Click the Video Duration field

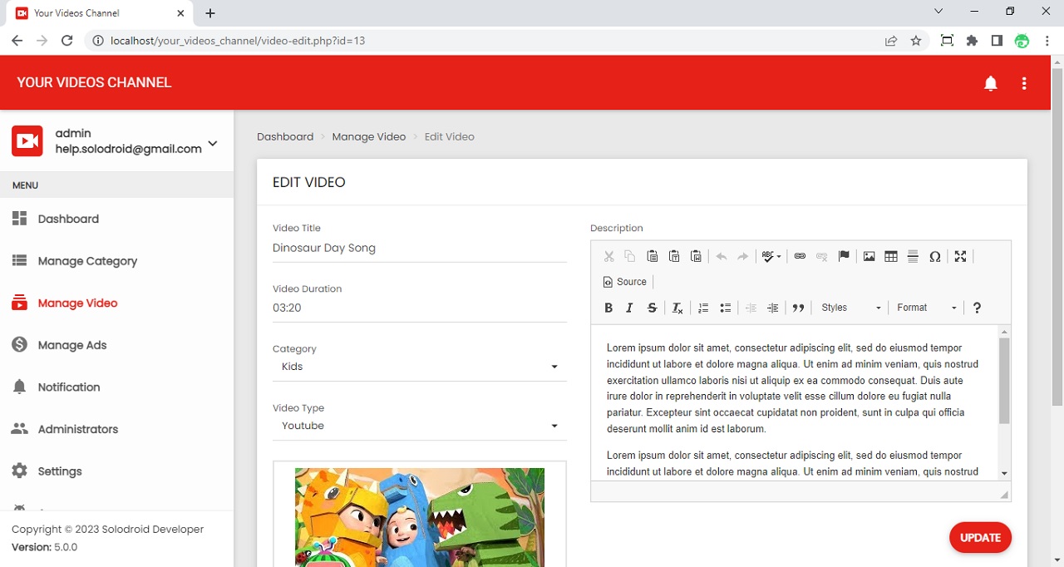pos(420,308)
